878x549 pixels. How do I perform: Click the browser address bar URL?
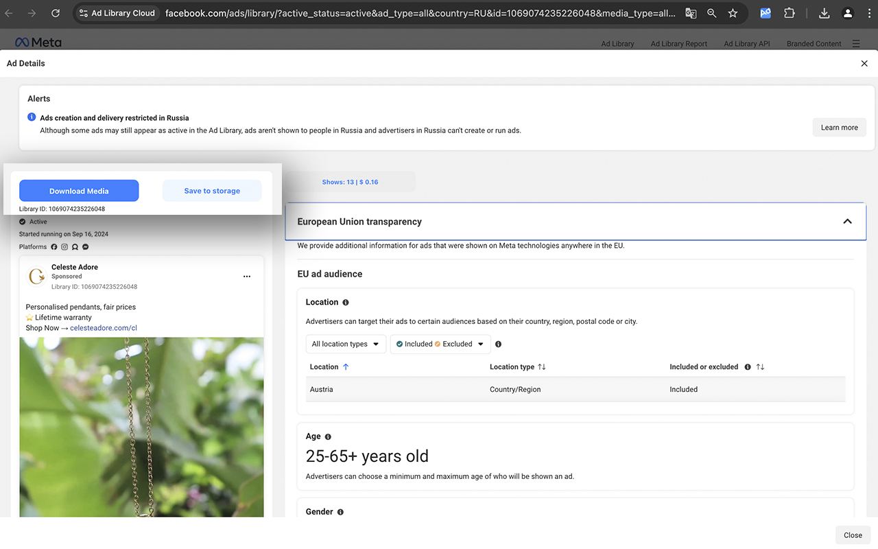[420, 13]
